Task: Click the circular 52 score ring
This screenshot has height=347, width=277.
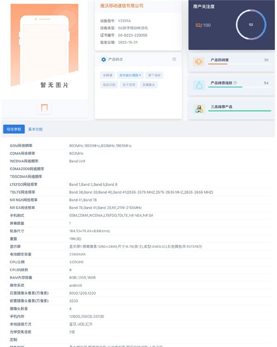Action: pos(251,25)
